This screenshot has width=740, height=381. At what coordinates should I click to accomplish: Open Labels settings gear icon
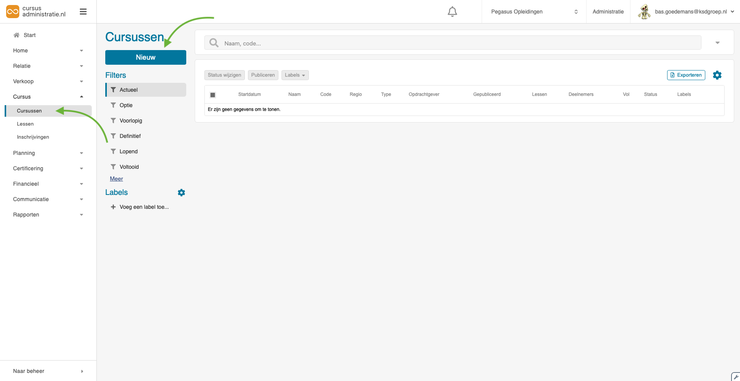tap(181, 193)
